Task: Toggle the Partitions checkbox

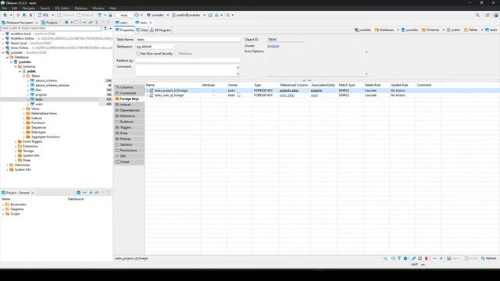Action: (x=176, y=54)
